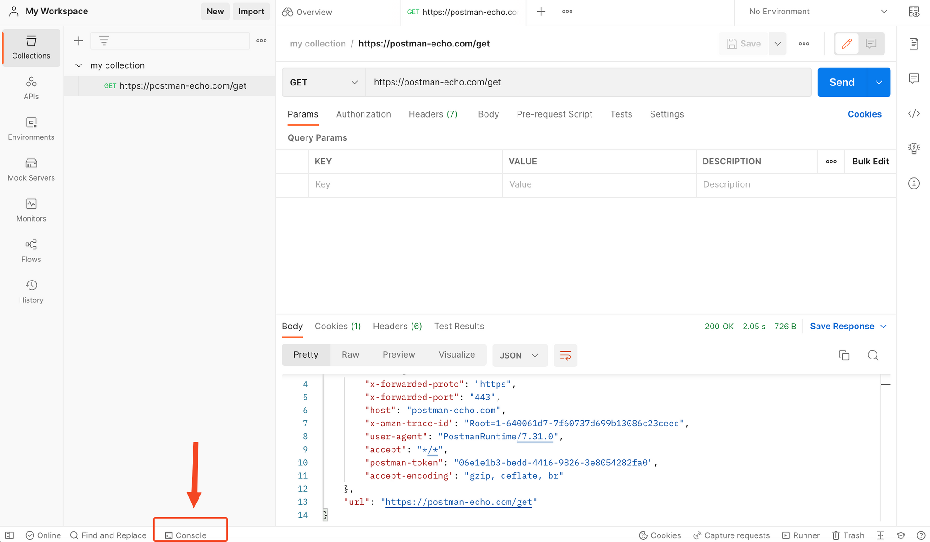The height and width of the screenshot is (542, 930).
Task: Open Runner in the status bar
Action: tap(801, 535)
